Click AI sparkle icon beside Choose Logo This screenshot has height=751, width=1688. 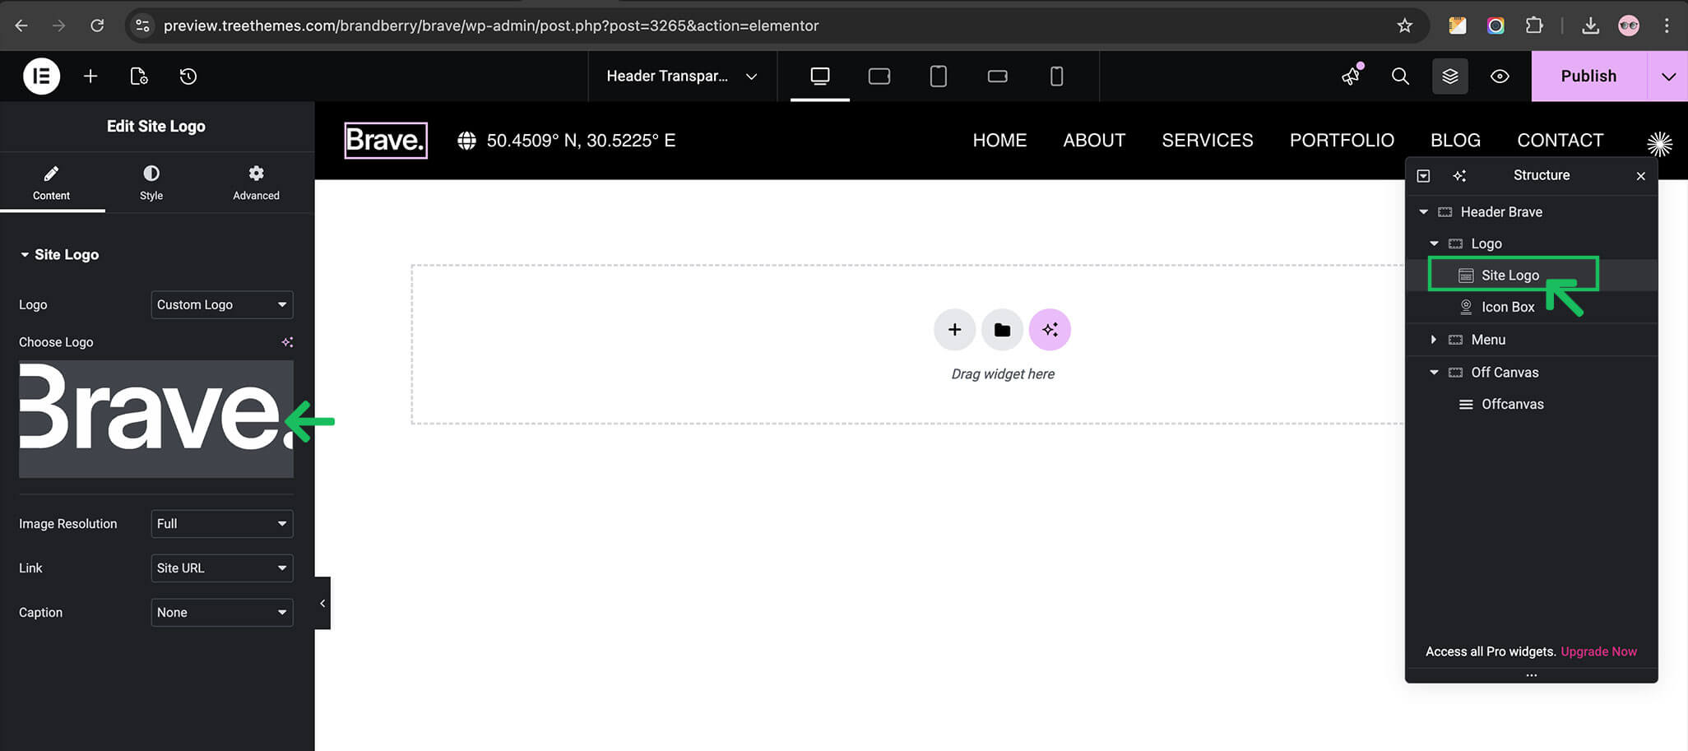(287, 342)
